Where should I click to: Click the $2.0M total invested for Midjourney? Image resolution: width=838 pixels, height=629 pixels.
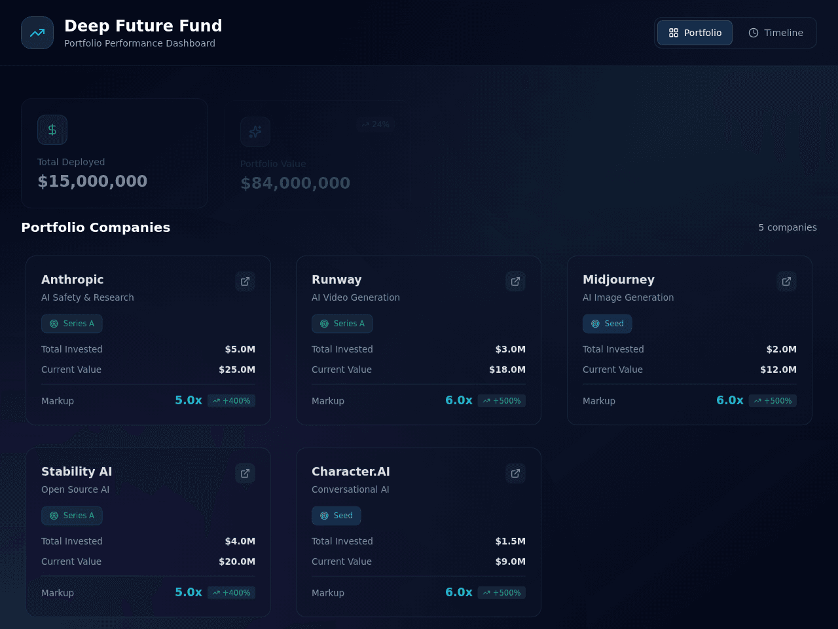point(782,349)
